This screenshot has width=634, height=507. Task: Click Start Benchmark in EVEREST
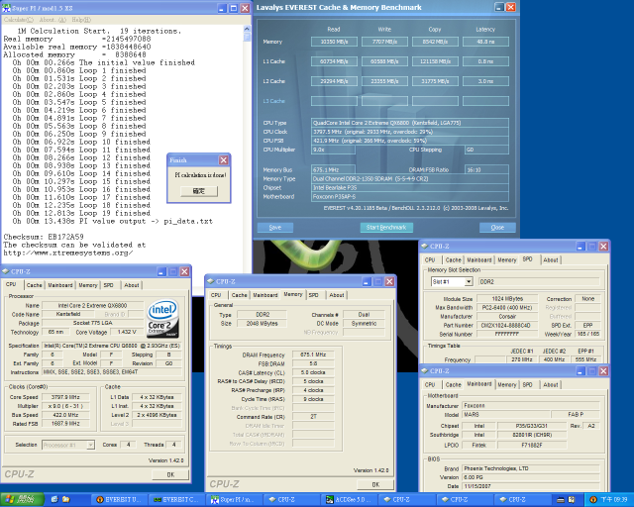[386, 227]
